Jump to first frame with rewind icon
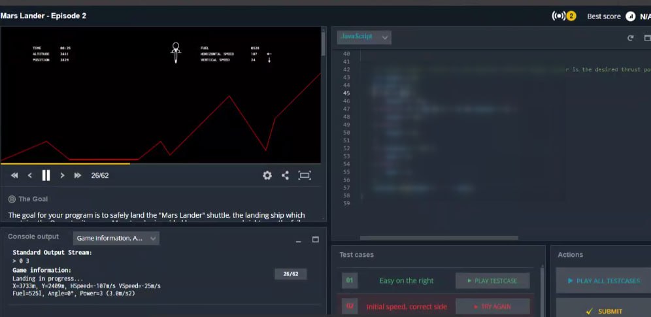651x317 pixels. [14, 175]
